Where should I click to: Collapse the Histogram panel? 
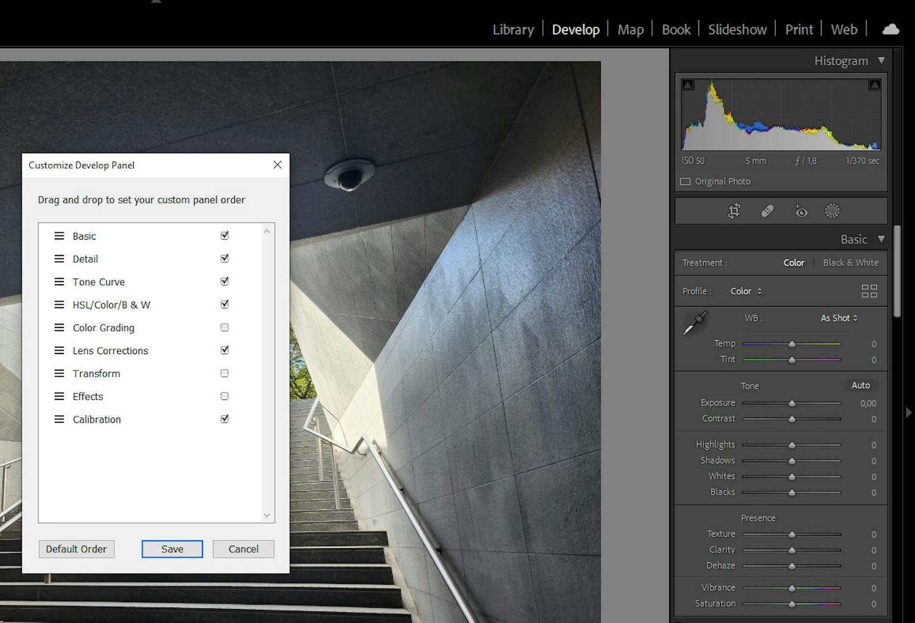881,60
